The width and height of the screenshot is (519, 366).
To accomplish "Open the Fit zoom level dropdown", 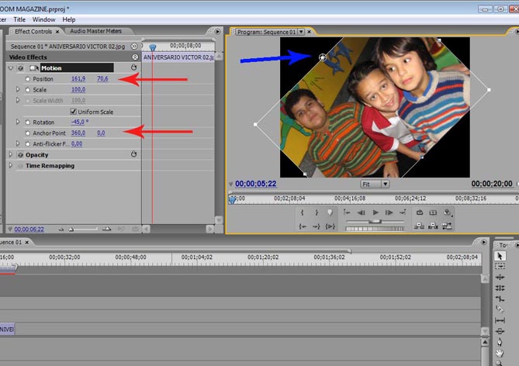I will 375,185.
